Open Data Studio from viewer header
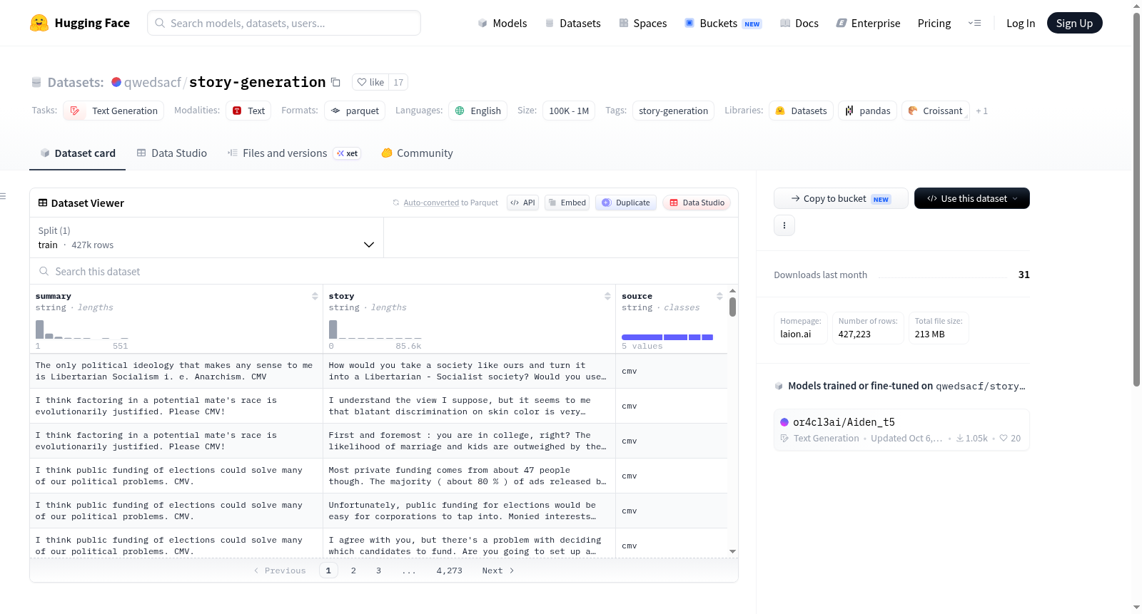The width and height of the screenshot is (1142, 614). (x=696, y=203)
